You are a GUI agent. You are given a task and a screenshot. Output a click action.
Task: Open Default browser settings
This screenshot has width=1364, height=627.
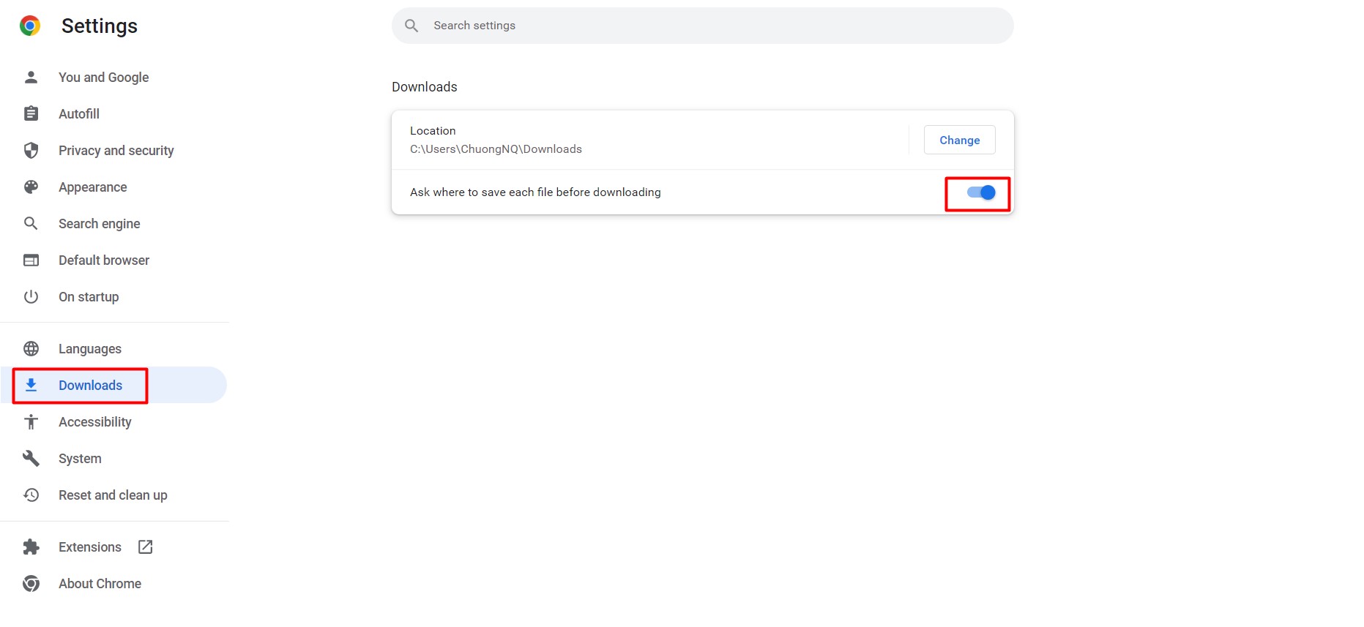(x=103, y=260)
